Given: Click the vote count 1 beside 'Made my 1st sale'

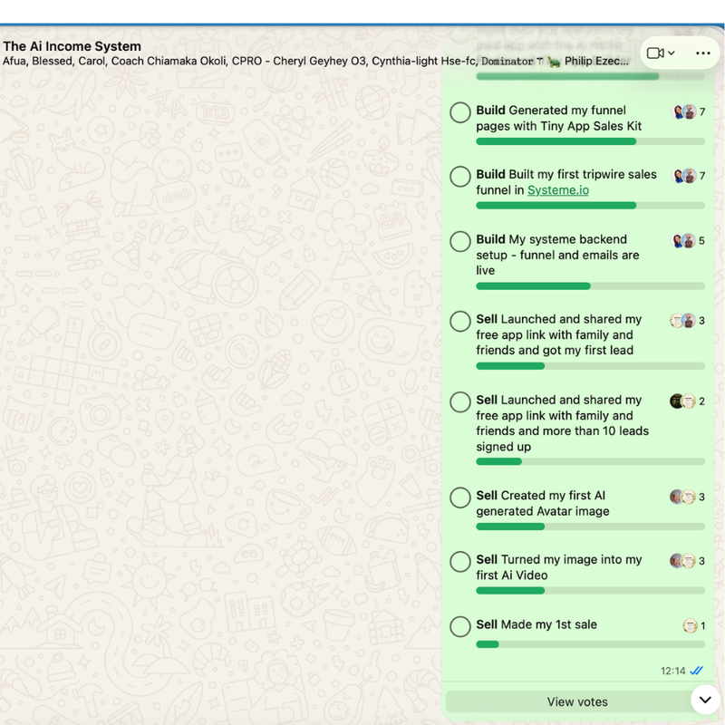Looking at the screenshot, I should [703, 626].
